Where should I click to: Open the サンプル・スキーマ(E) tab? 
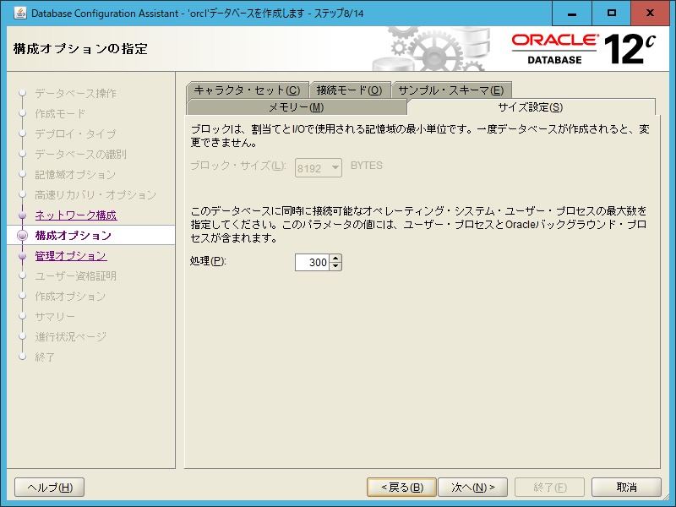[x=451, y=90]
